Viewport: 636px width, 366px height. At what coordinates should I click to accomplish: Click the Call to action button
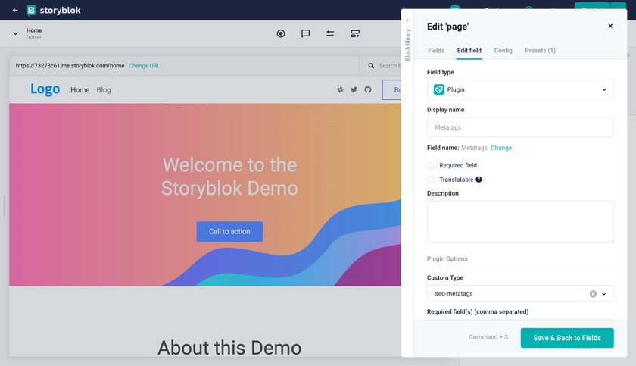coord(229,231)
